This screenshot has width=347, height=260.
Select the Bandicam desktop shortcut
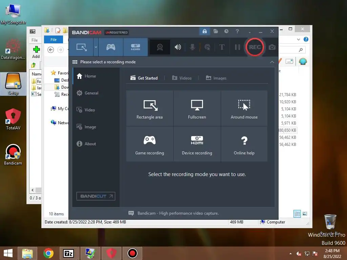coord(13,154)
